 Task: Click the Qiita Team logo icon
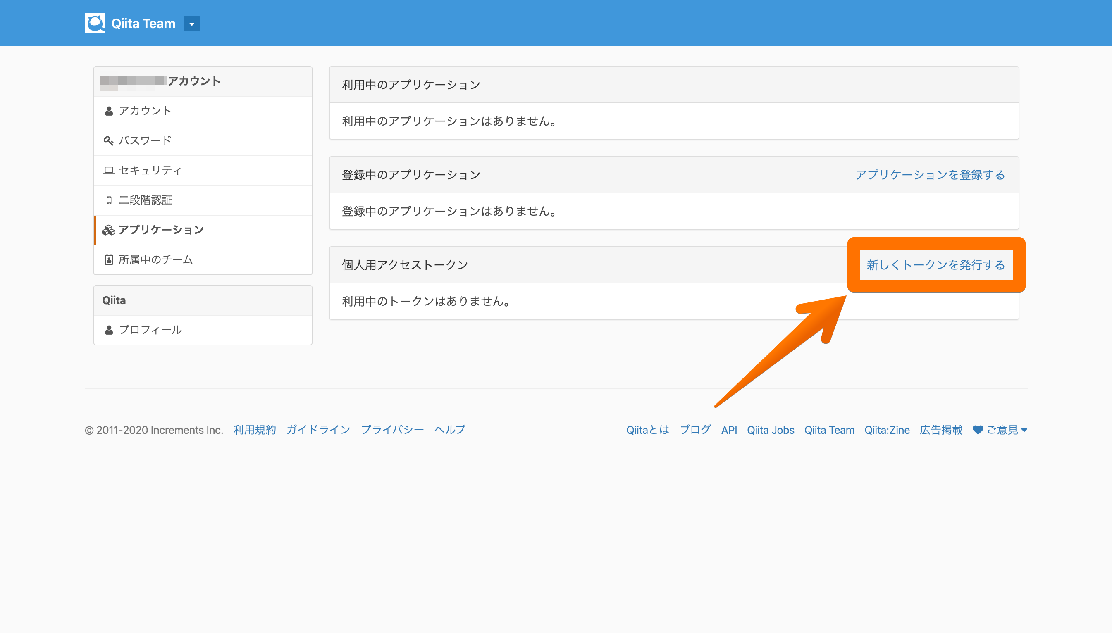(95, 24)
